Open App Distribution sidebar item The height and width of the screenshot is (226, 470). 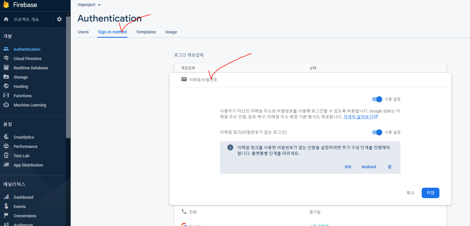tap(28, 165)
